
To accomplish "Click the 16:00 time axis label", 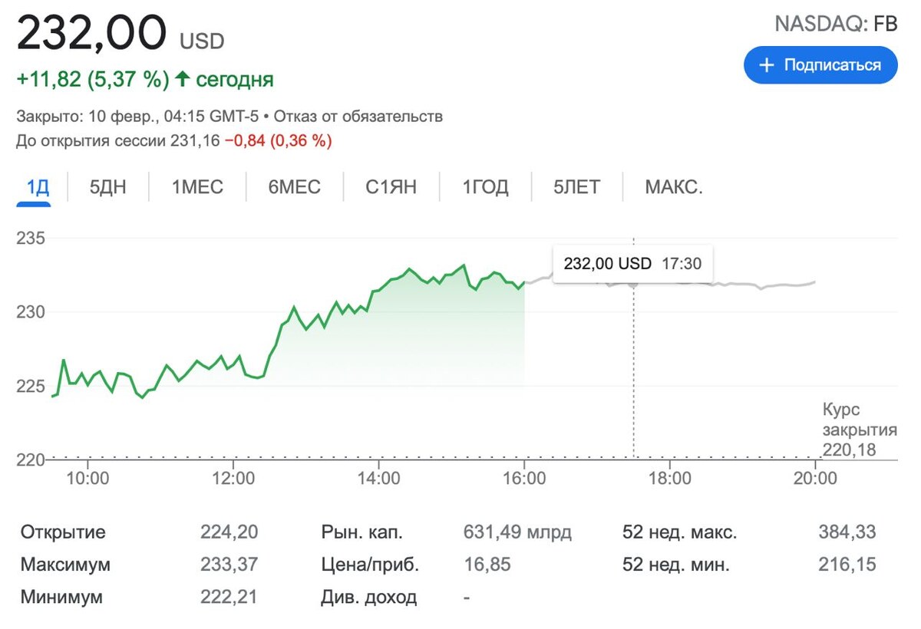I will (524, 478).
